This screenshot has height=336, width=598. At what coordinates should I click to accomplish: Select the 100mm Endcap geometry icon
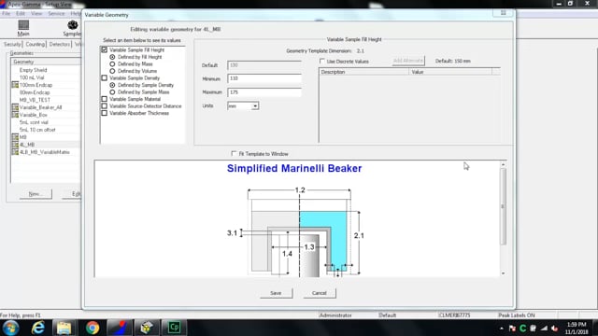[x=15, y=85]
